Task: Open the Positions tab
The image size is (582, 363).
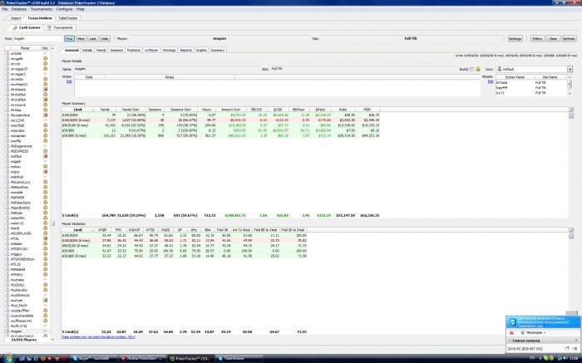Action: [134, 50]
